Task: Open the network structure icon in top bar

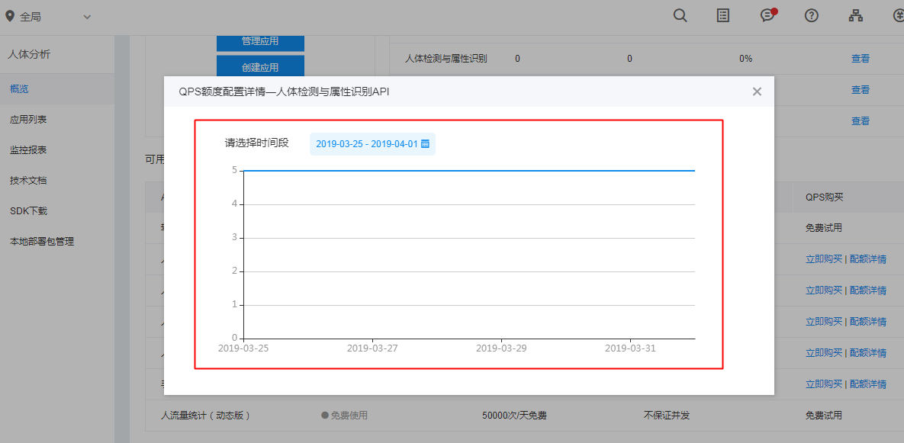Action: [x=856, y=16]
